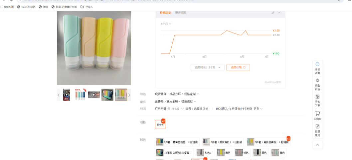Image resolution: width=352 pixels, height=160 pixels.
Task: Click the 询盘议价 sidebar icon
Action: click(x=317, y=84)
